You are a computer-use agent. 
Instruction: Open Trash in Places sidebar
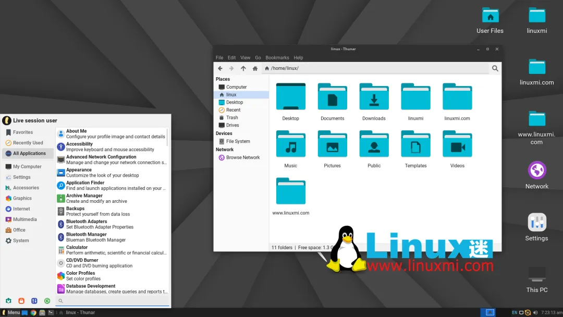241,117
